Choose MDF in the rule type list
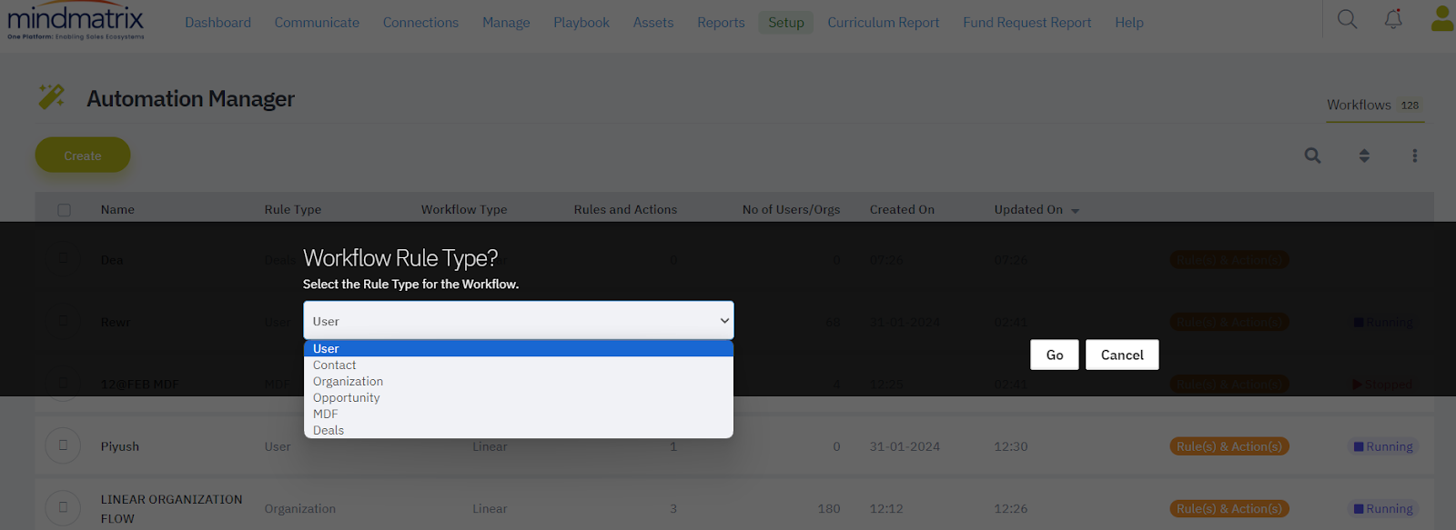 (518, 414)
